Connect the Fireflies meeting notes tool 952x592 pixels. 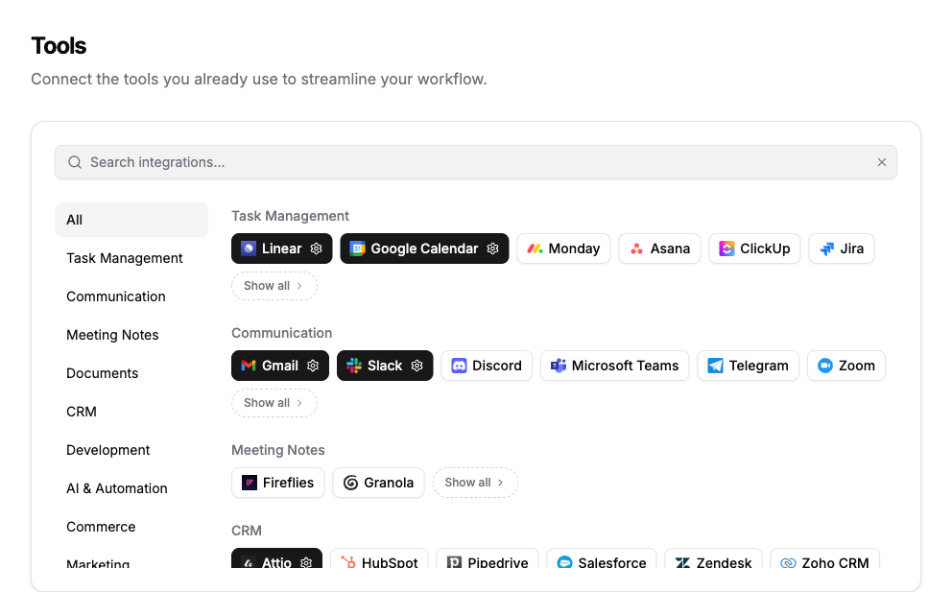pyautogui.click(x=278, y=483)
